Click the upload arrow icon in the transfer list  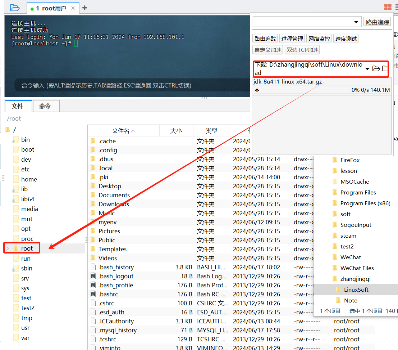(x=257, y=90)
